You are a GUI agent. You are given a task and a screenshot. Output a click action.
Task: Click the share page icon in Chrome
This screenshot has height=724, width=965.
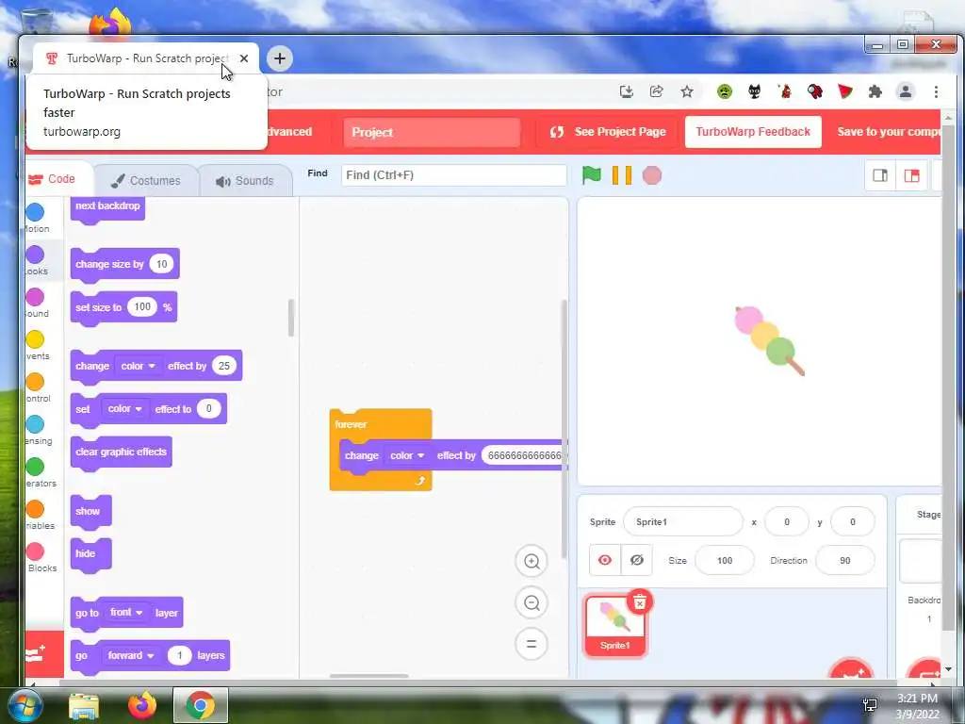point(657,91)
